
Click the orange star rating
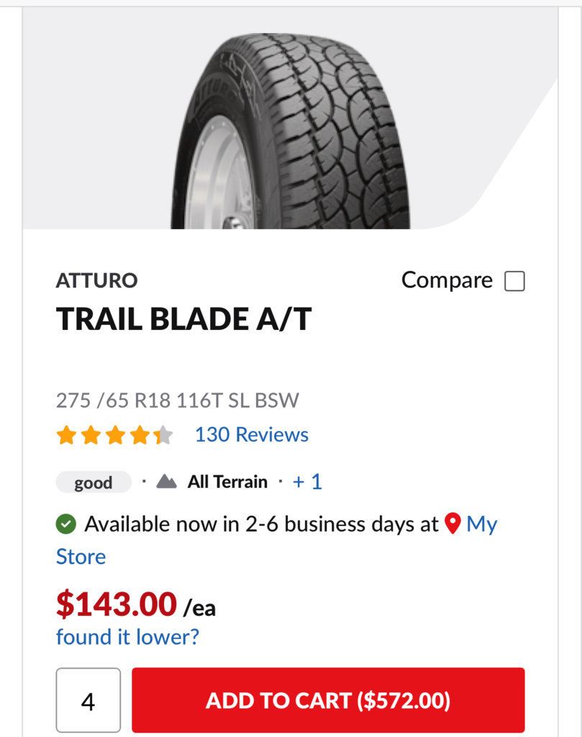pos(114,434)
